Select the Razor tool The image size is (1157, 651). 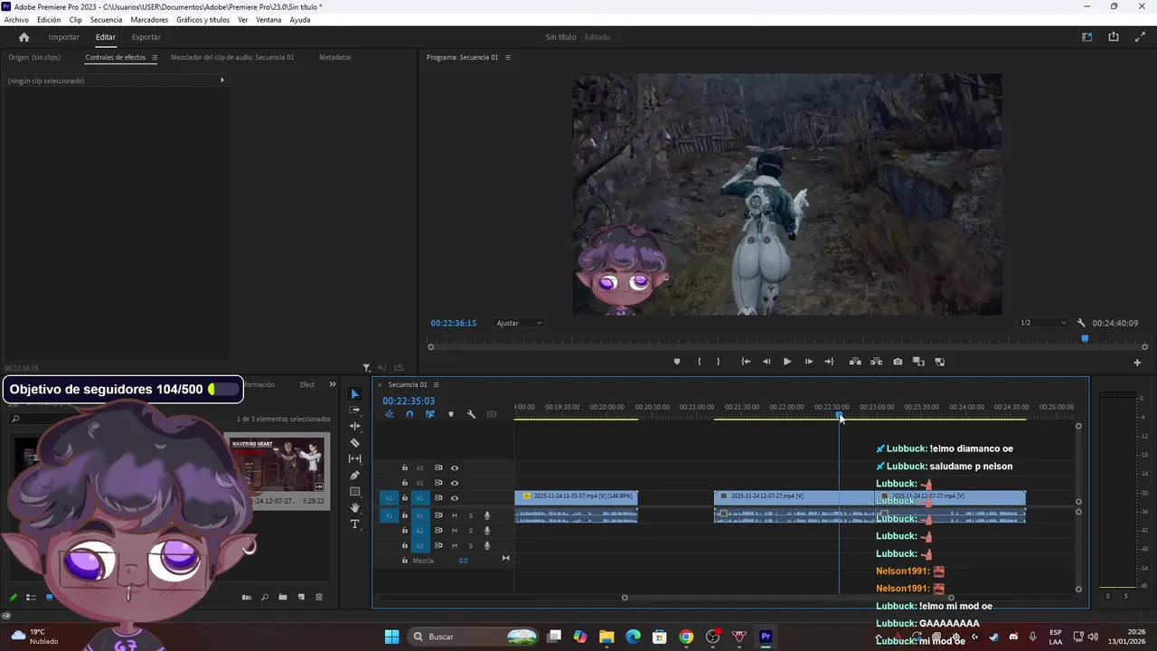click(355, 442)
